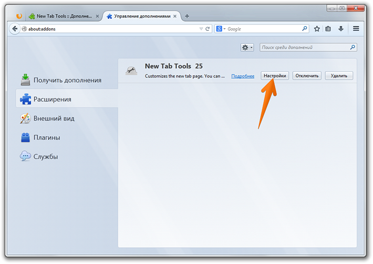Viewport: 373px width, 264px height.
Task: Open add-ons gear tools dropdown
Action: click(247, 48)
